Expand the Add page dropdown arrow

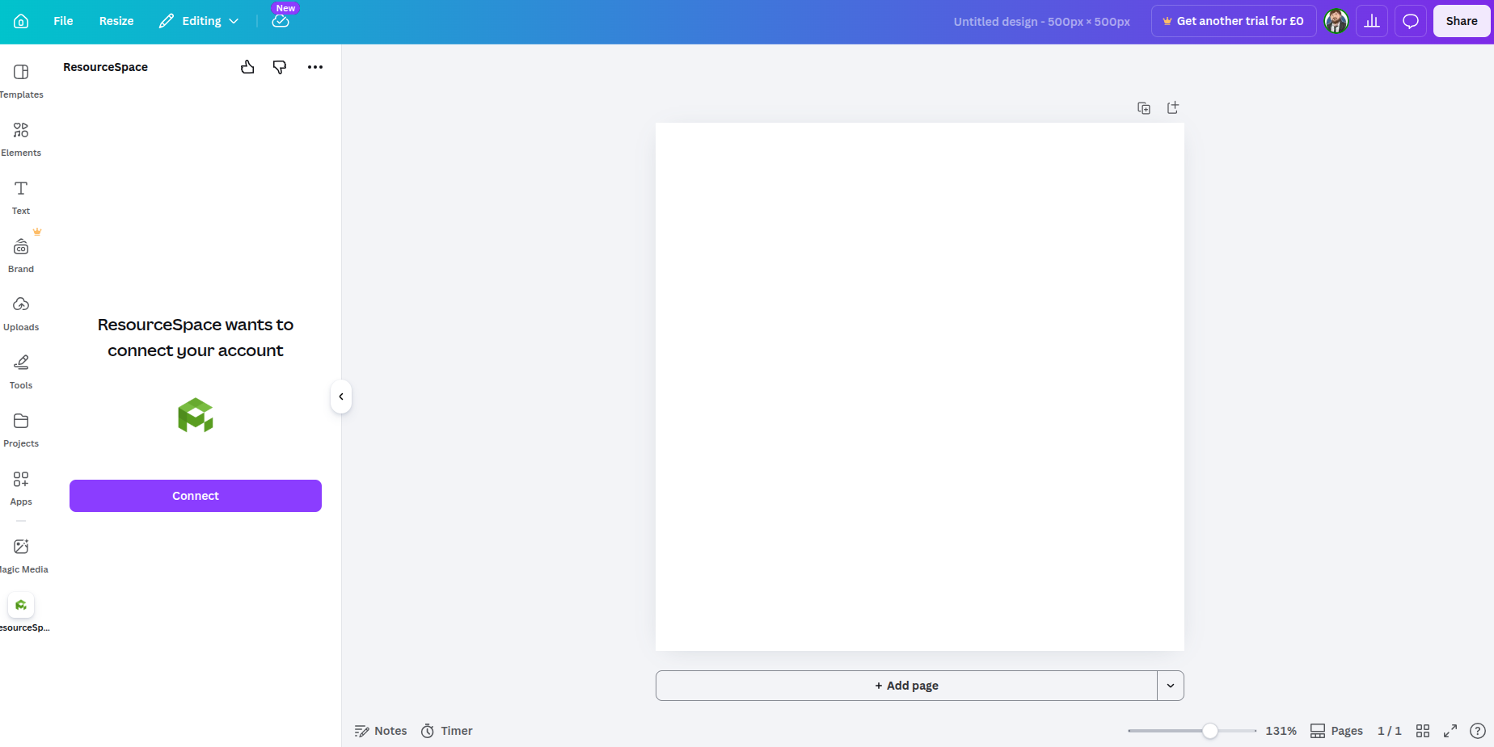pos(1171,686)
